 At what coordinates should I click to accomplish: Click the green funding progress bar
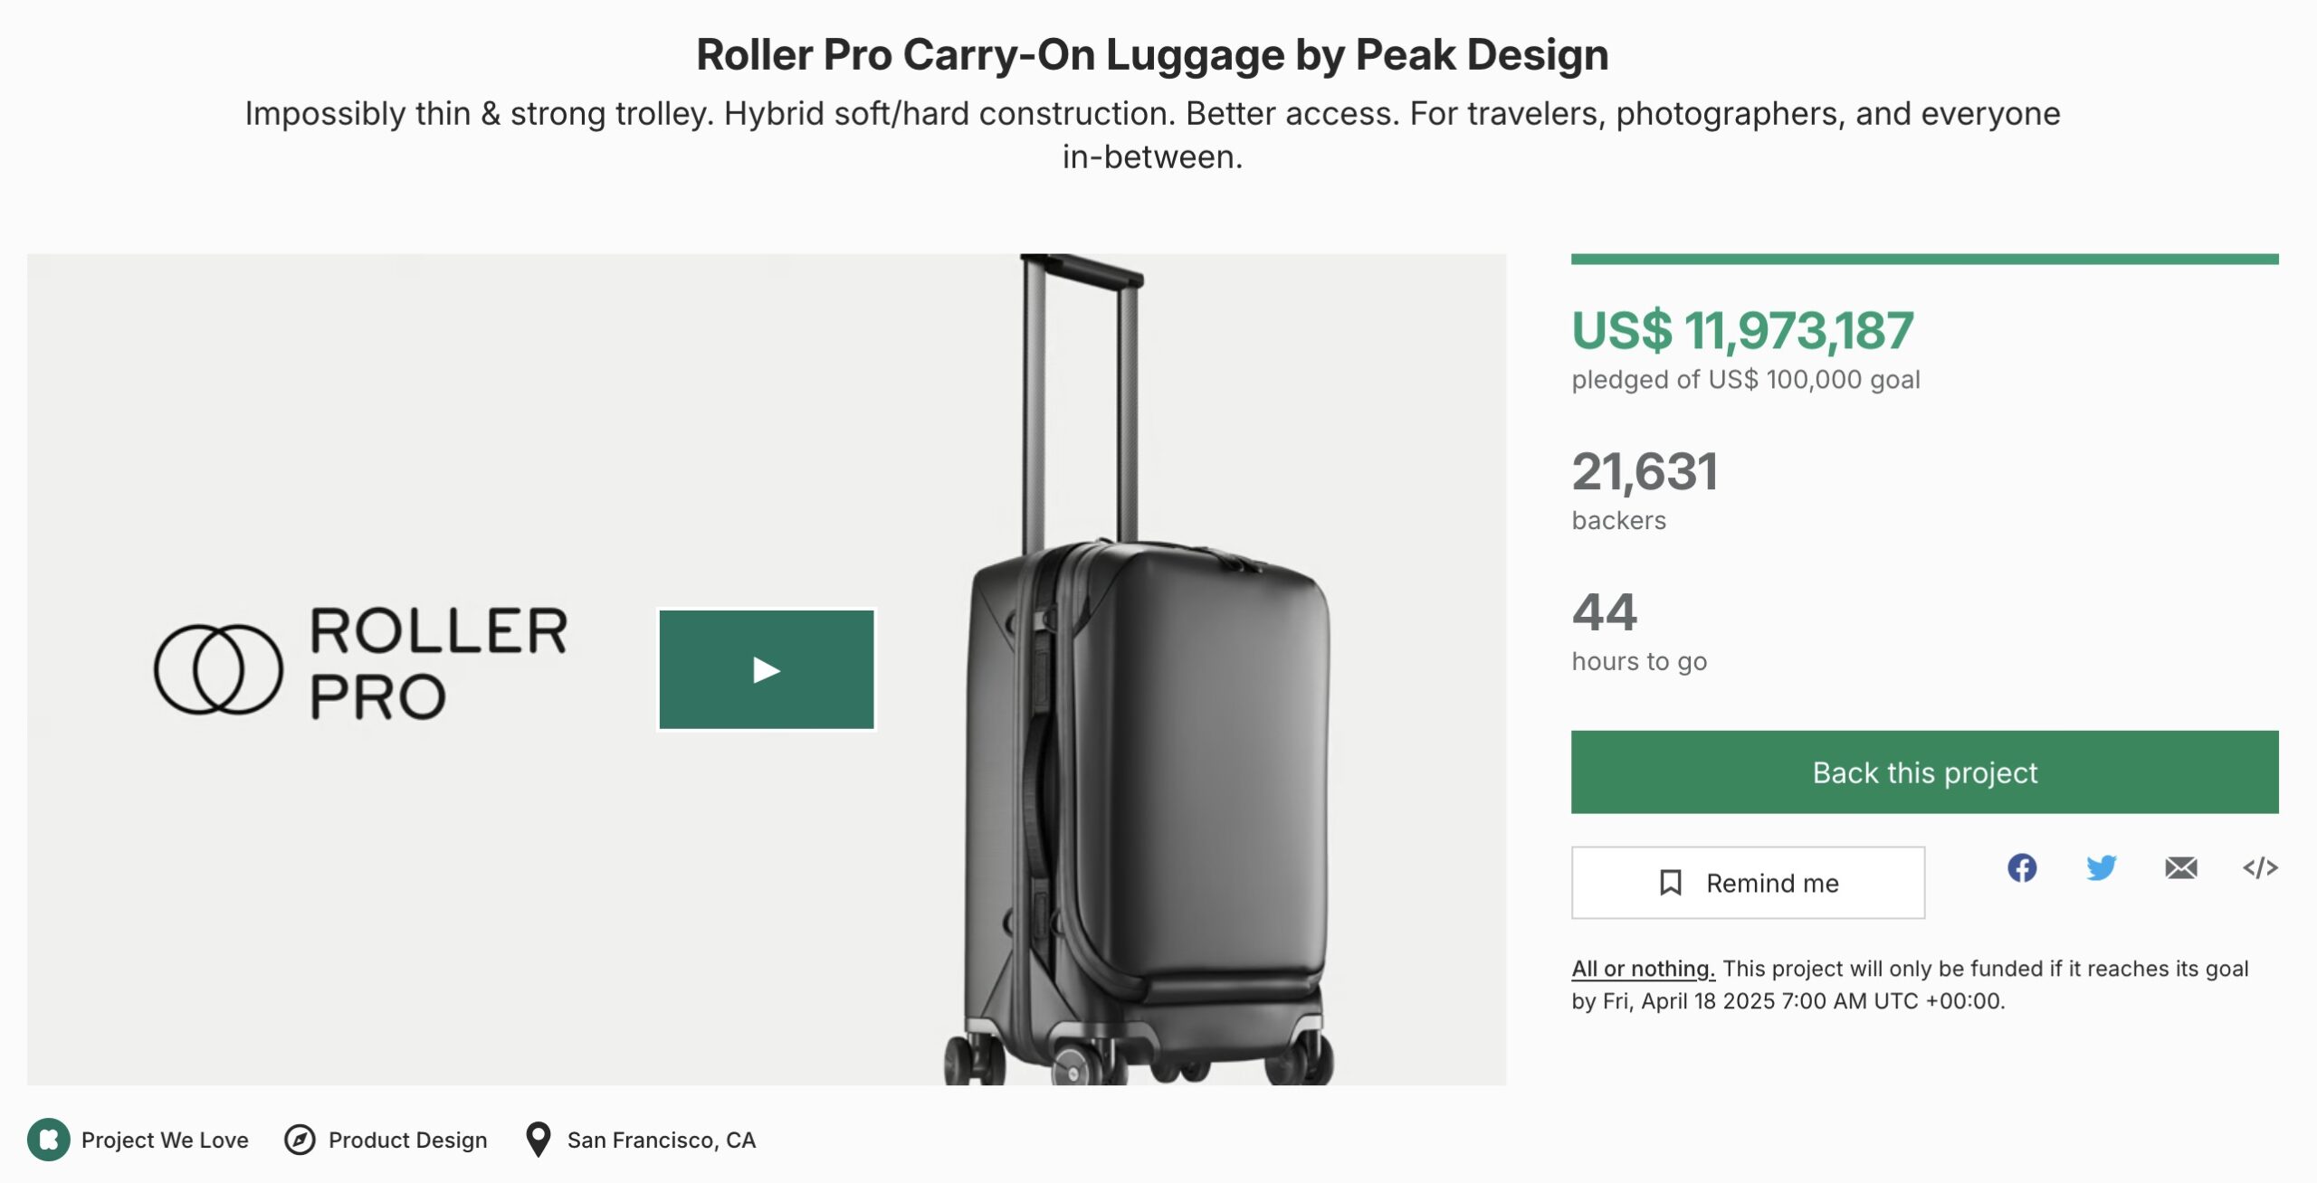tap(1925, 260)
